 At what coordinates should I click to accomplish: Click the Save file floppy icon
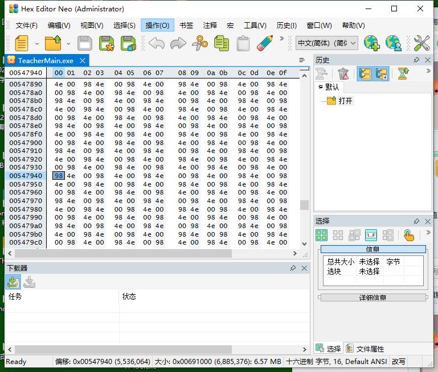[x=84, y=43]
